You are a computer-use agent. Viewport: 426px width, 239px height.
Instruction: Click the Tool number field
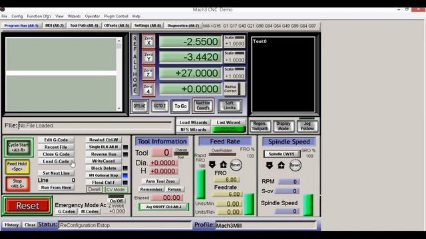(x=162, y=153)
